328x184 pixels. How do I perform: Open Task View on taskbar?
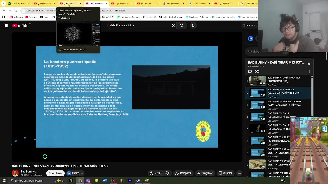[x=71, y=181]
